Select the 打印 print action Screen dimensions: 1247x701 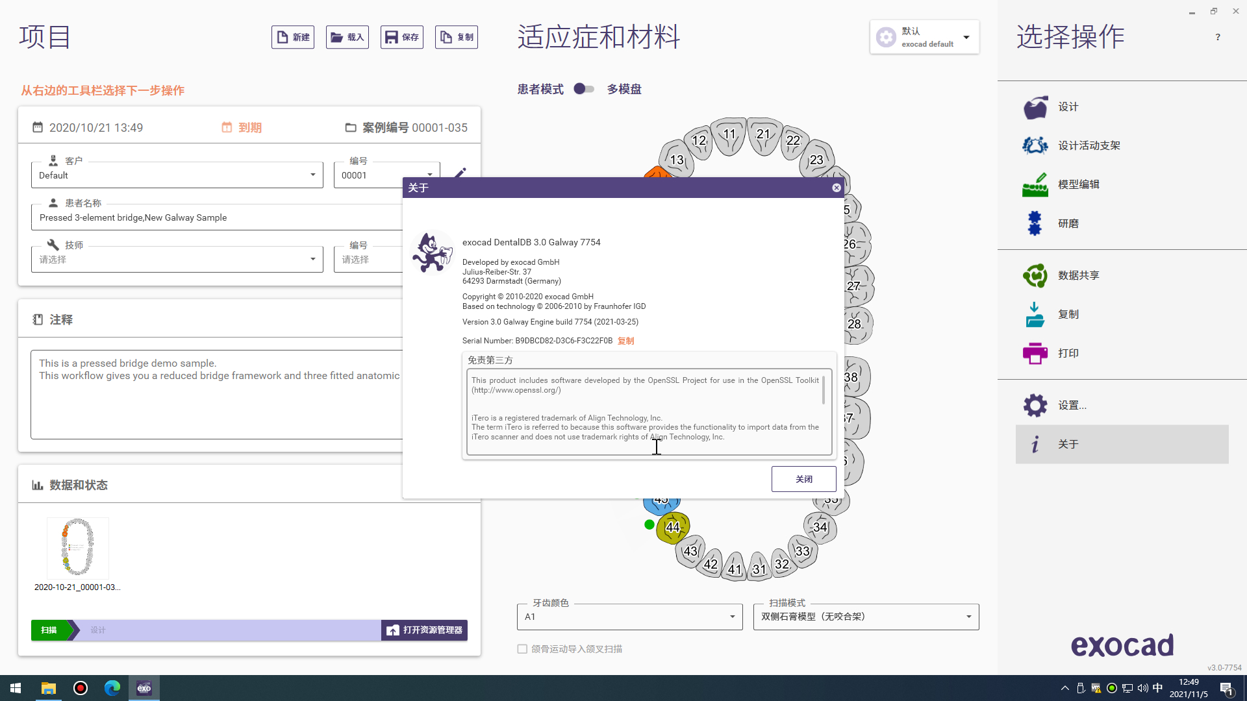(1122, 354)
